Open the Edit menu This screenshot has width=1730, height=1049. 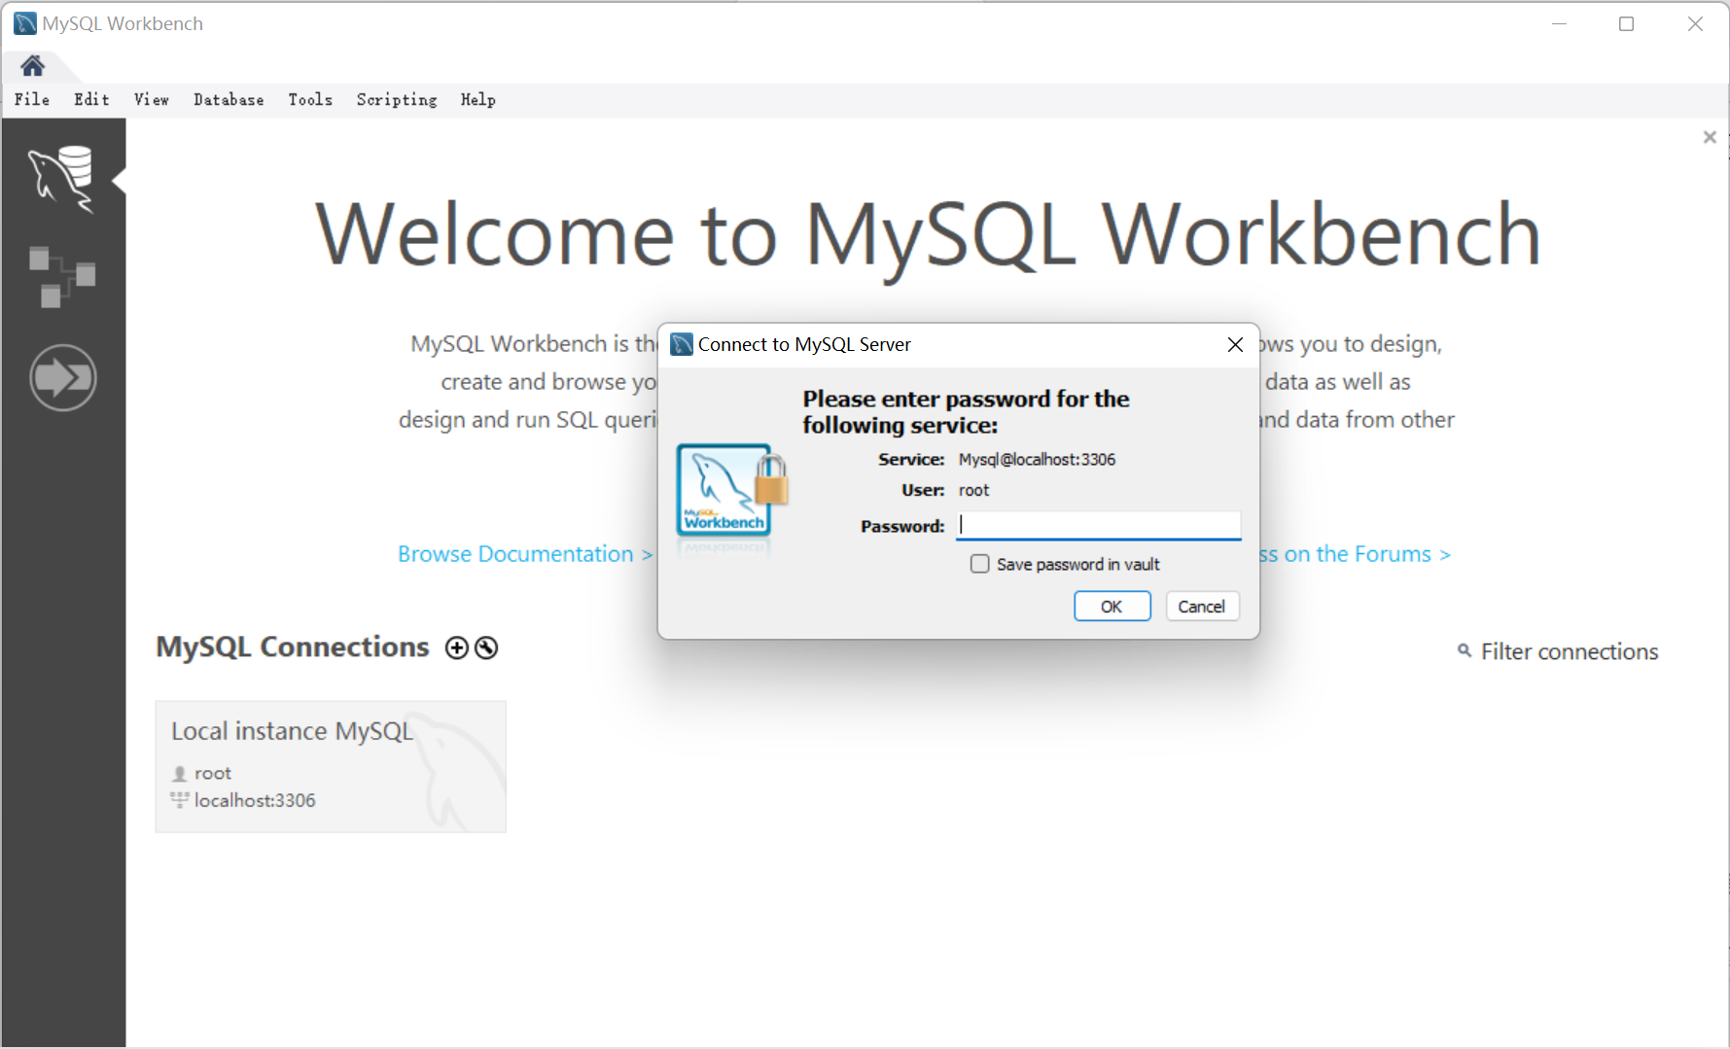coord(91,99)
